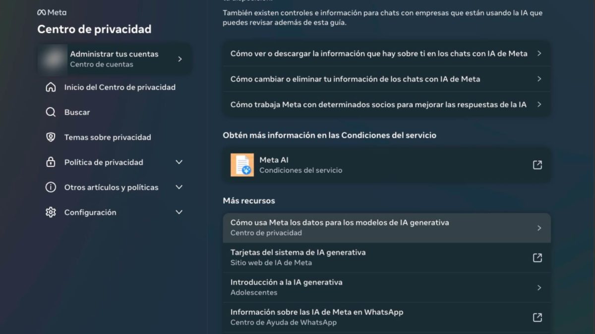Click the Adolescentes subtitle text
Viewport: 595px width, 334px height.
pos(254,292)
